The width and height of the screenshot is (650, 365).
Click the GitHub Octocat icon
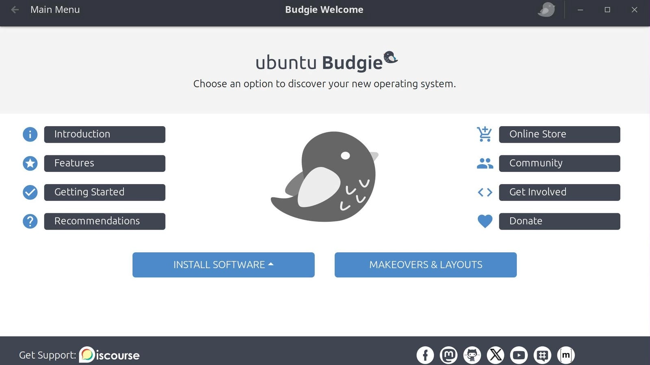(x=472, y=355)
